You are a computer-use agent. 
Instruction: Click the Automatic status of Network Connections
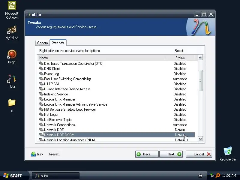180,125
